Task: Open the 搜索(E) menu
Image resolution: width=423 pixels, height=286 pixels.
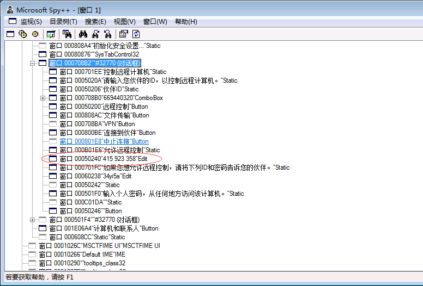Action: 95,22
